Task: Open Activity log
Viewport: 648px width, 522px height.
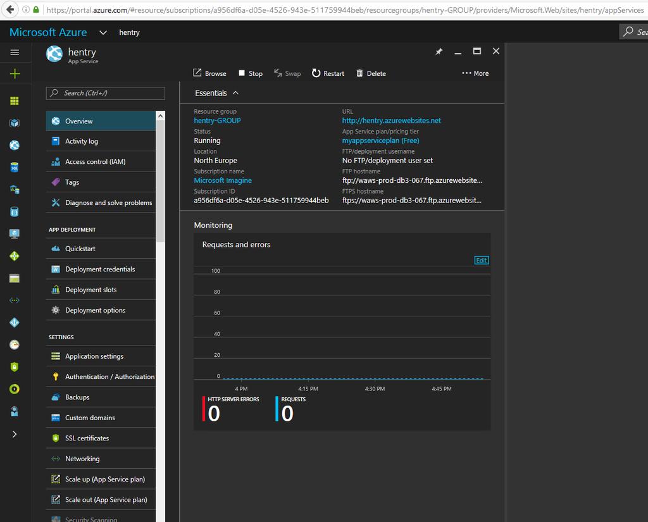Action: [x=101, y=141]
